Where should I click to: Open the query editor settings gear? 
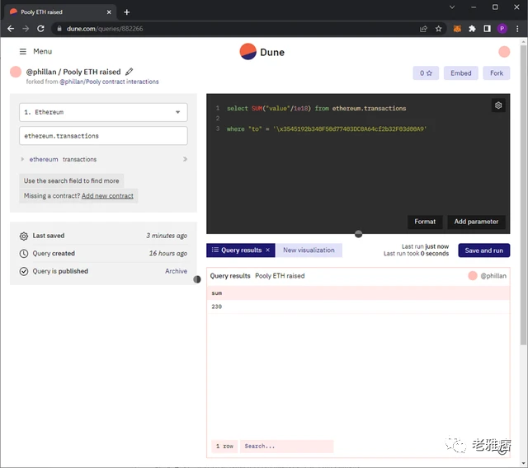[x=498, y=105]
